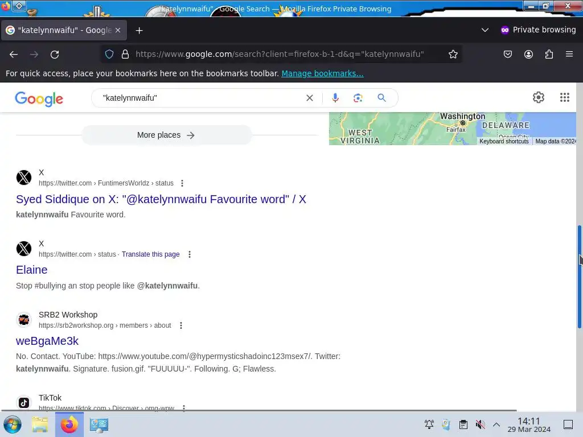Open the Google apps grid

pos(564,97)
